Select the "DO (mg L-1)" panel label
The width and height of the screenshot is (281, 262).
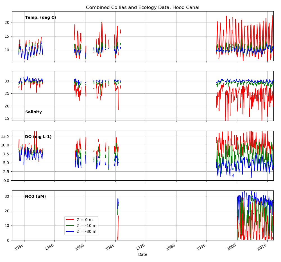point(38,137)
